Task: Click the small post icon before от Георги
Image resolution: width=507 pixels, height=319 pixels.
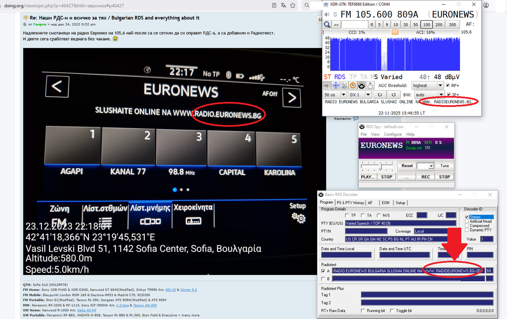Action: click(25, 25)
